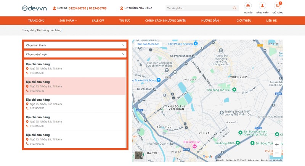Viewport: 305px width, 166px height.
Task: Expand the Hướng dẫn menu
Action: [x=211, y=21]
